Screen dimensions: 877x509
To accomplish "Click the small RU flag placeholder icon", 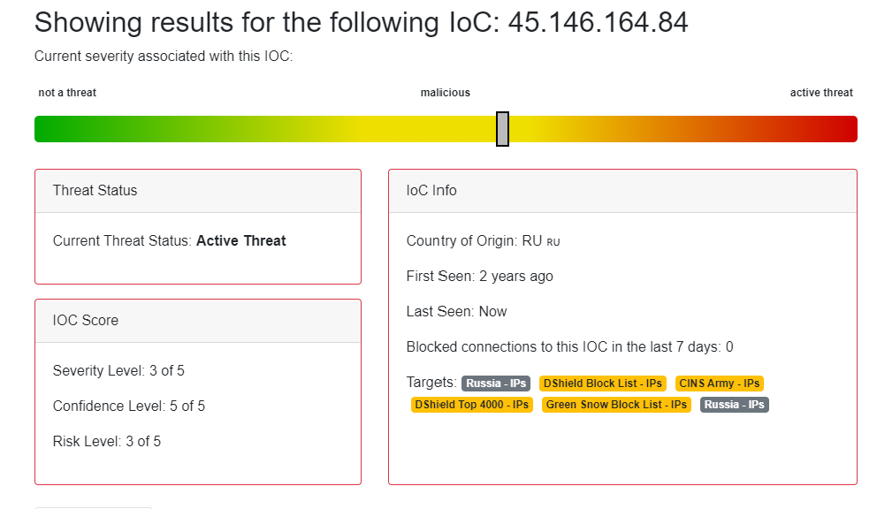I will click(x=553, y=242).
